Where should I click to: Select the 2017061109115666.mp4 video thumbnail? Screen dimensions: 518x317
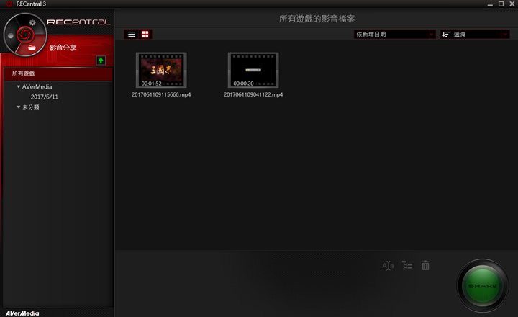click(161, 70)
